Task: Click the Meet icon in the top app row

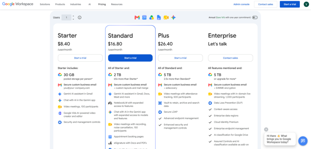Action: 166,18
